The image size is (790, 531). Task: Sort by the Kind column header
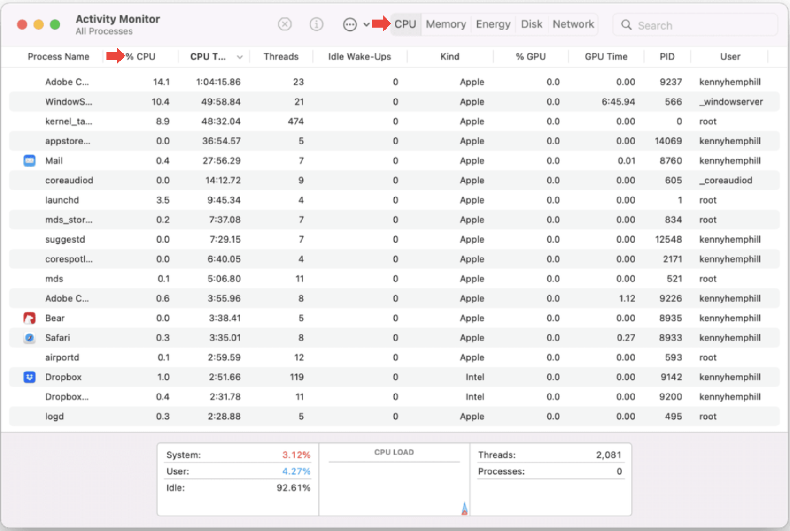coord(449,56)
